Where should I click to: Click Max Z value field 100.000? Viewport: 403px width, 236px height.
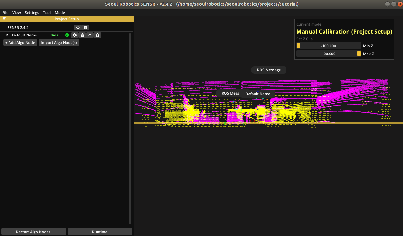click(x=329, y=54)
